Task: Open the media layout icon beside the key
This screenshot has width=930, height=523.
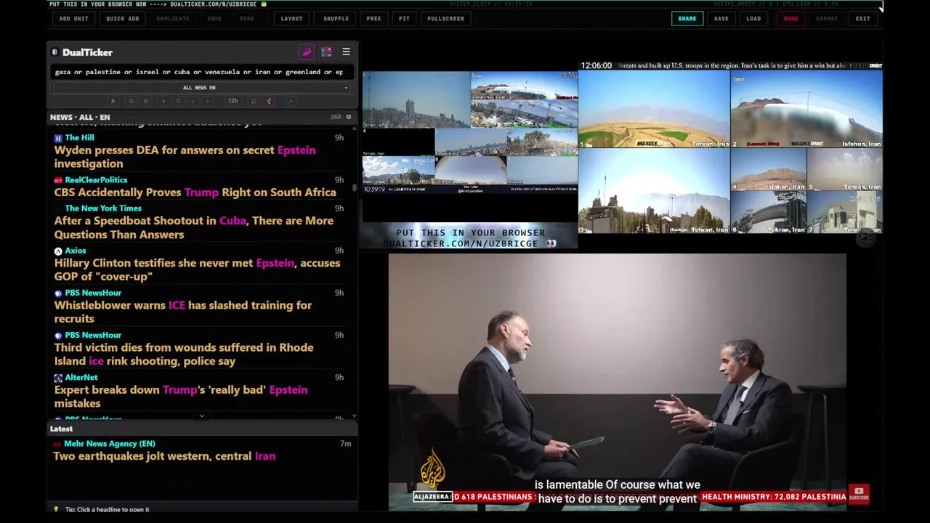Action: [x=326, y=52]
